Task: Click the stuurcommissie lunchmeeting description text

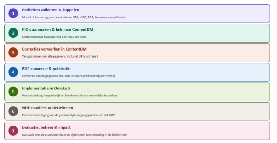Action: coord(74,135)
